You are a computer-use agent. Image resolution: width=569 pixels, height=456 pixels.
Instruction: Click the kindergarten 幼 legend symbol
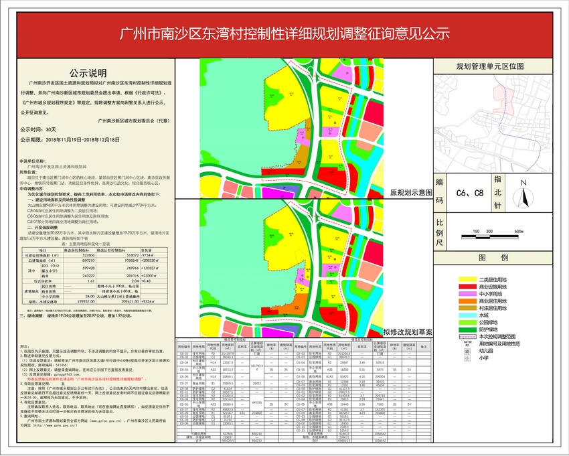tap(467, 351)
